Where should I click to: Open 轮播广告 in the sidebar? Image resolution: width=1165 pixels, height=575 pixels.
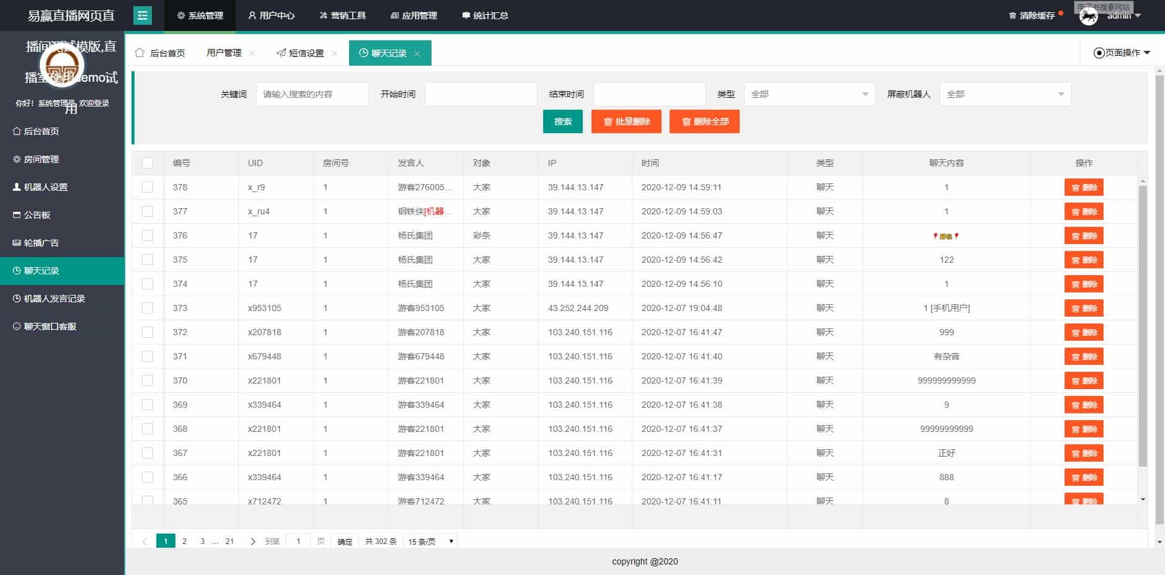coord(62,243)
